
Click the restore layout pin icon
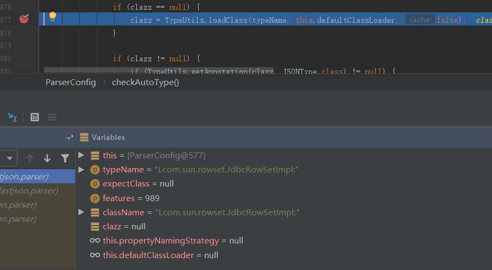click(69, 138)
